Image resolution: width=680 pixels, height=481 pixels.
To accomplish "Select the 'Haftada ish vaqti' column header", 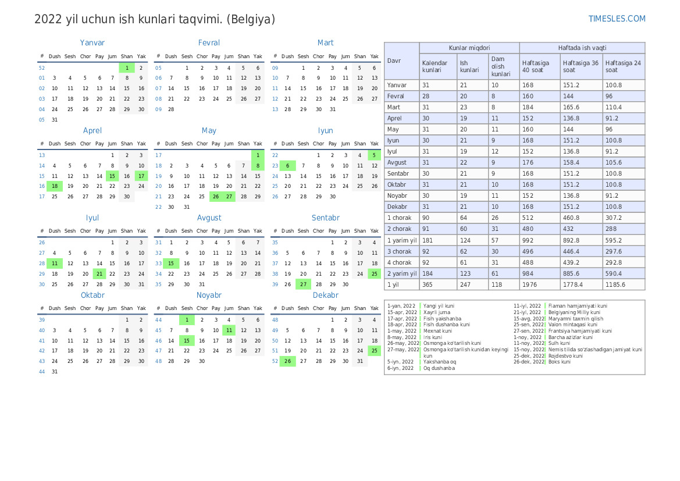I will tap(582, 48).
